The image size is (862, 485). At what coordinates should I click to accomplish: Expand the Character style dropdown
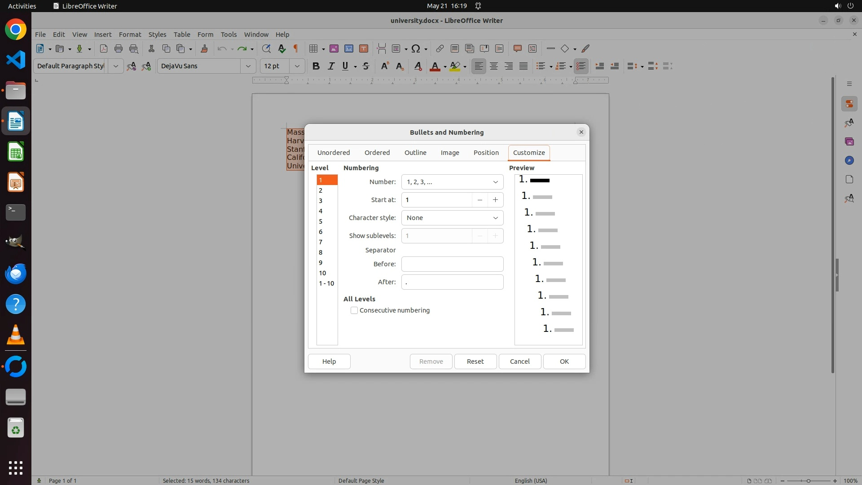(452, 218)
